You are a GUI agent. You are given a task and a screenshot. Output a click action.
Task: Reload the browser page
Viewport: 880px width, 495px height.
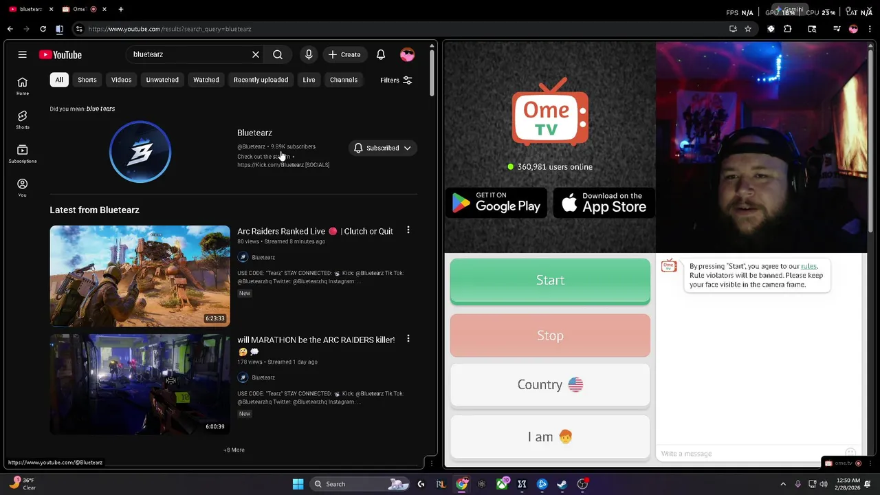[x=43, y=29]
